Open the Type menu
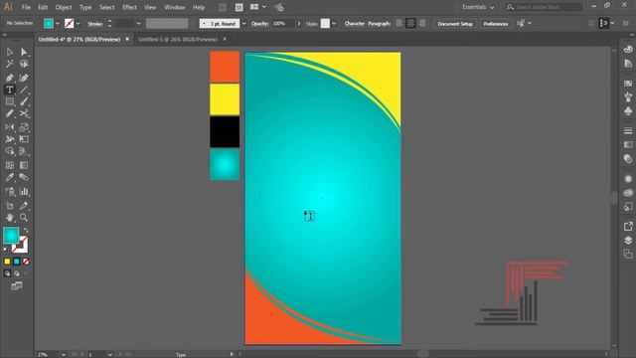The image size is (636, 358). point(85,7)
